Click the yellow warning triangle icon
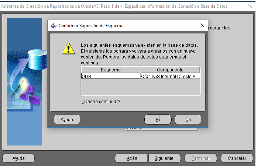Viewport: 257px width, 166px height. tap(68, 48)
